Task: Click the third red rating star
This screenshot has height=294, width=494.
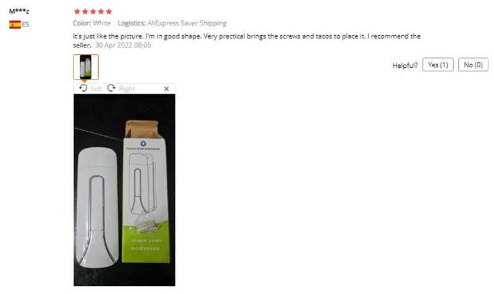Action: (x=93, y=12)
